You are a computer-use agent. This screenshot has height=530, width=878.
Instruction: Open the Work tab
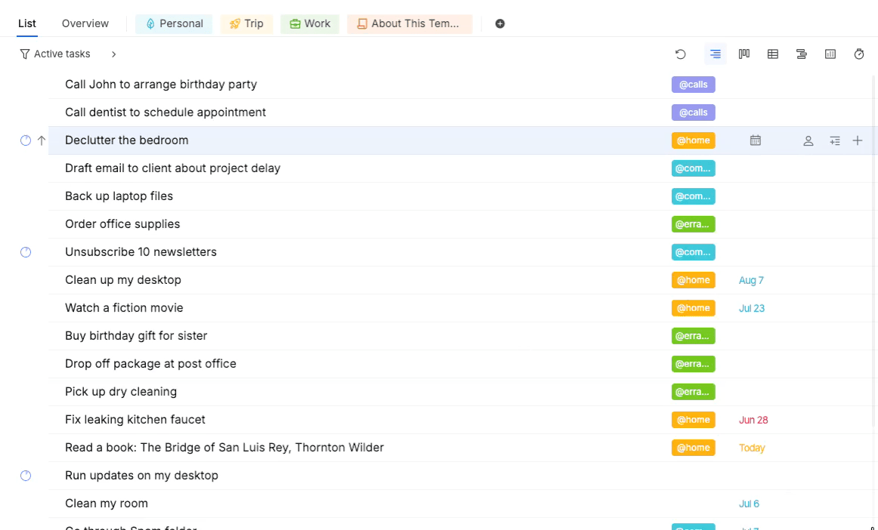[x=310, y=24]
